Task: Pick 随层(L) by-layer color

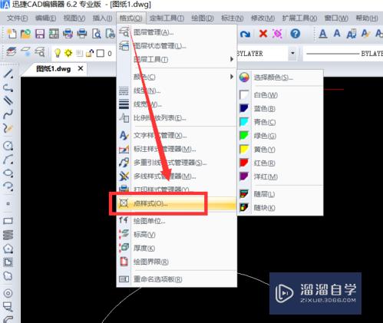Action: [x=280, y=194]
